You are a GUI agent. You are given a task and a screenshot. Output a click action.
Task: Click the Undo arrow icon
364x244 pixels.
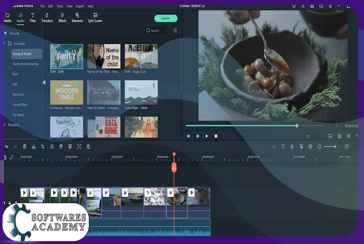tap(7, 146)
